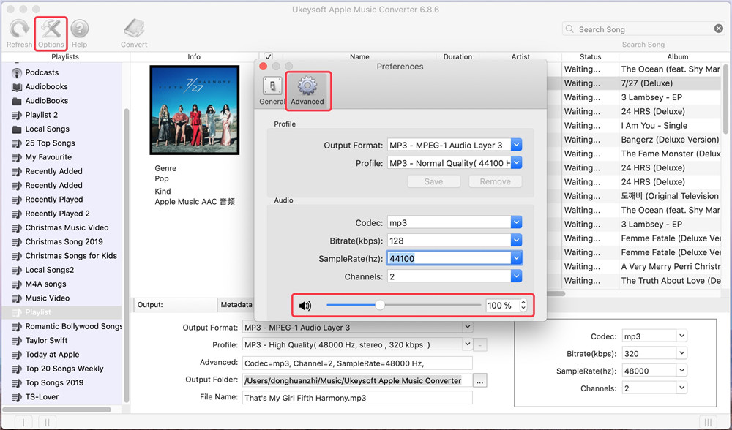Click the volume slider handle
Viewport: 732px width, 430px height.
point(380,305)
